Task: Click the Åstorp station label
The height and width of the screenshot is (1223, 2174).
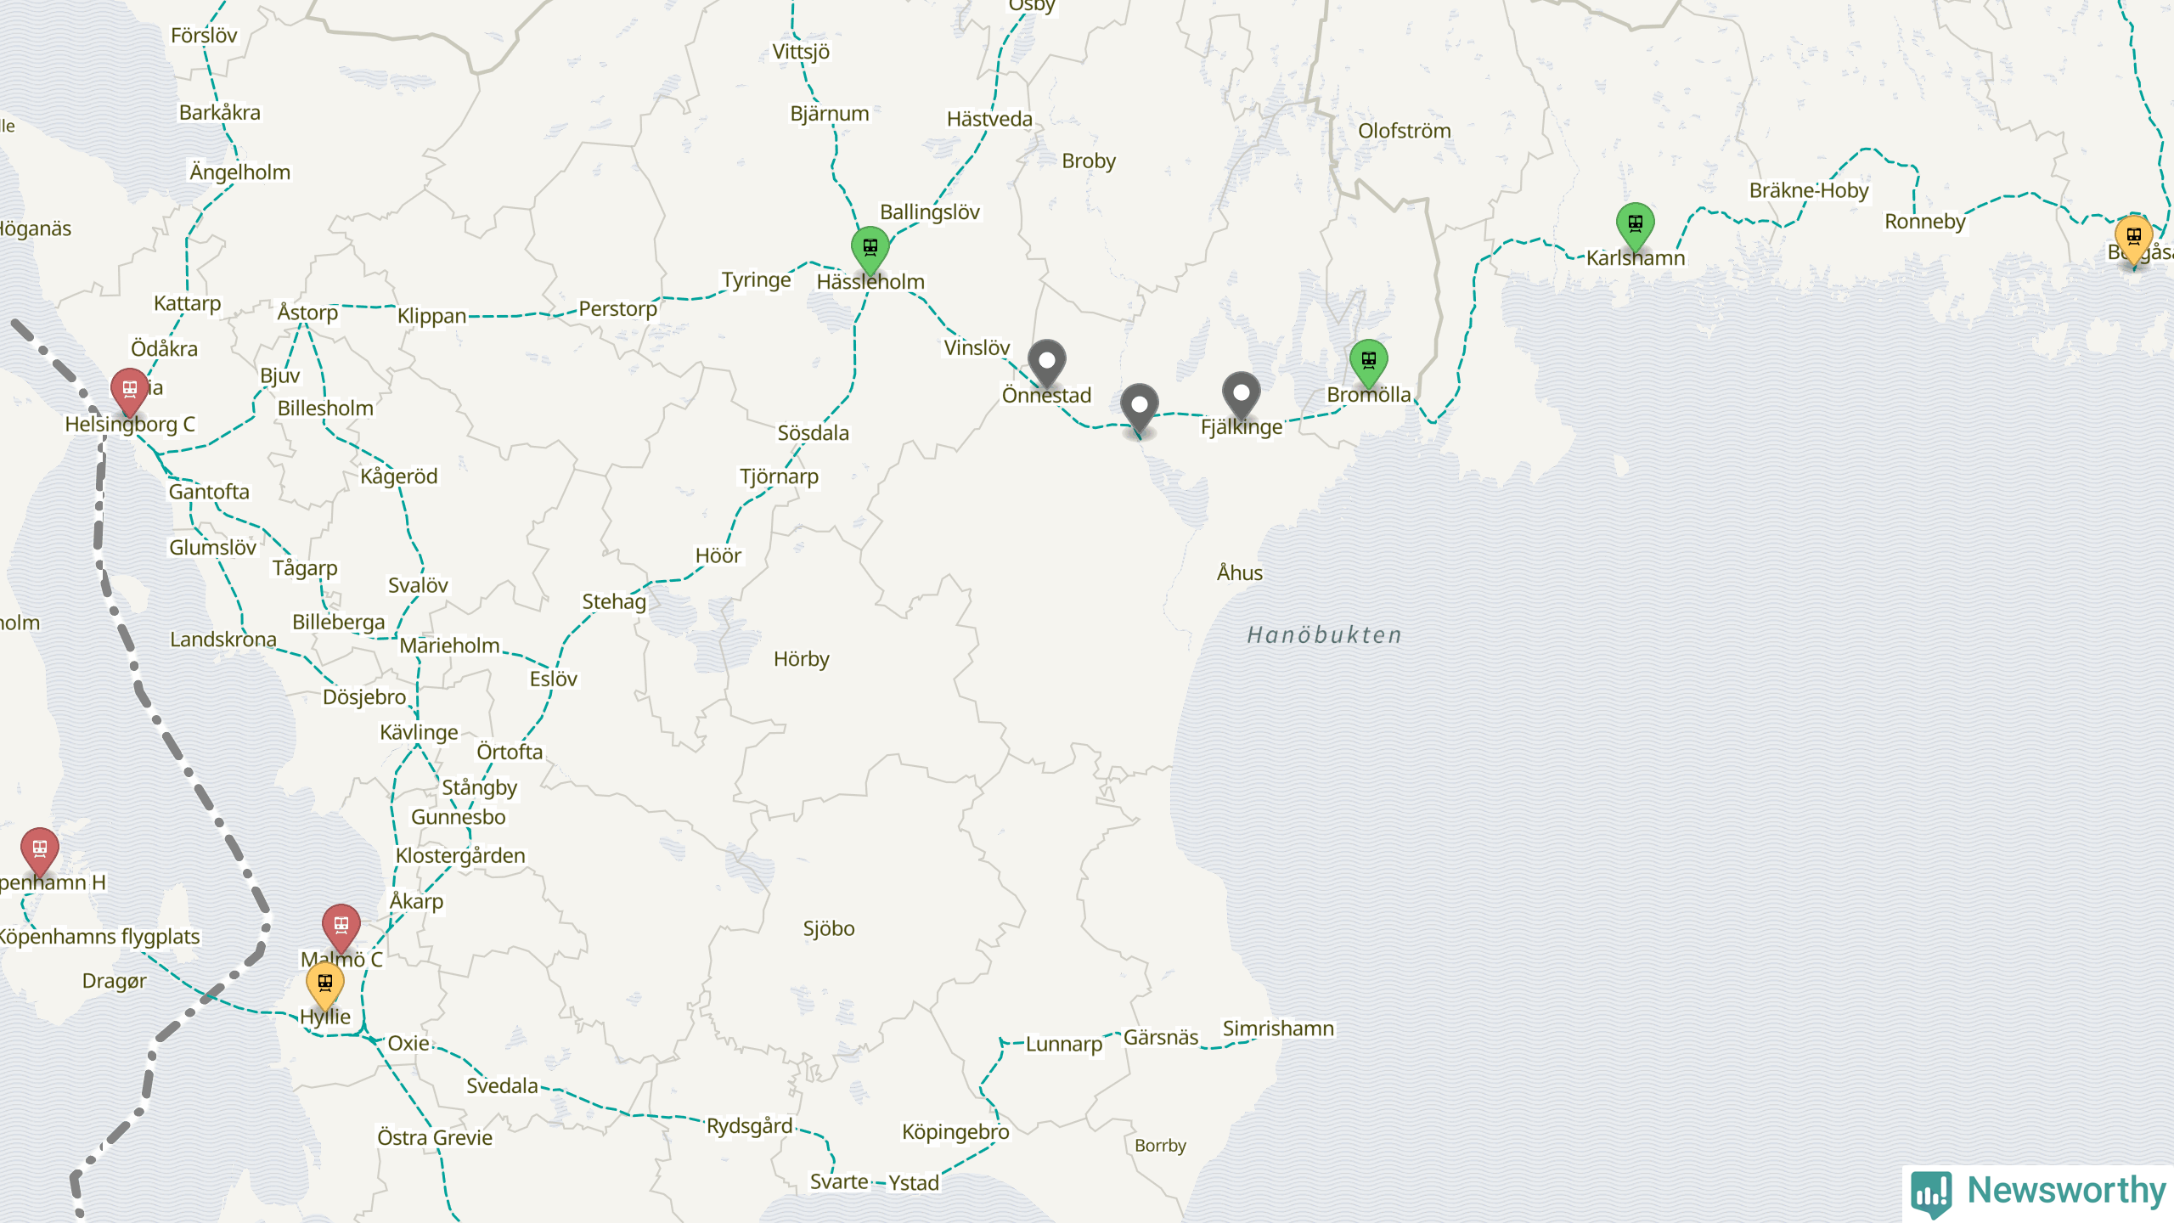Action: pos(307,313)
